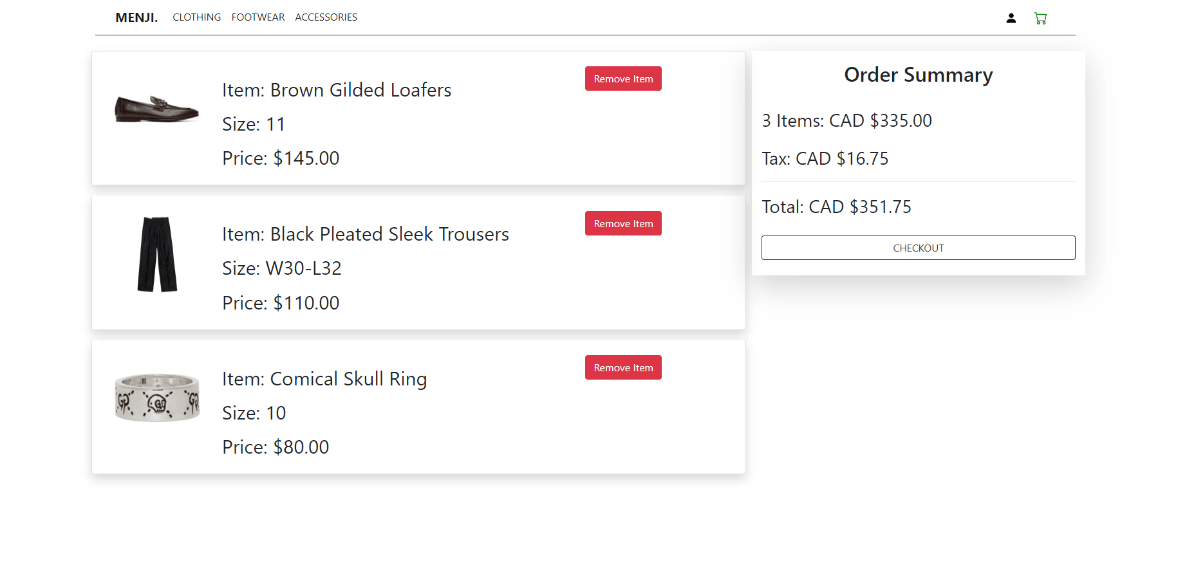
Task: Click the black trousers product image
Action: pos(157,254)
